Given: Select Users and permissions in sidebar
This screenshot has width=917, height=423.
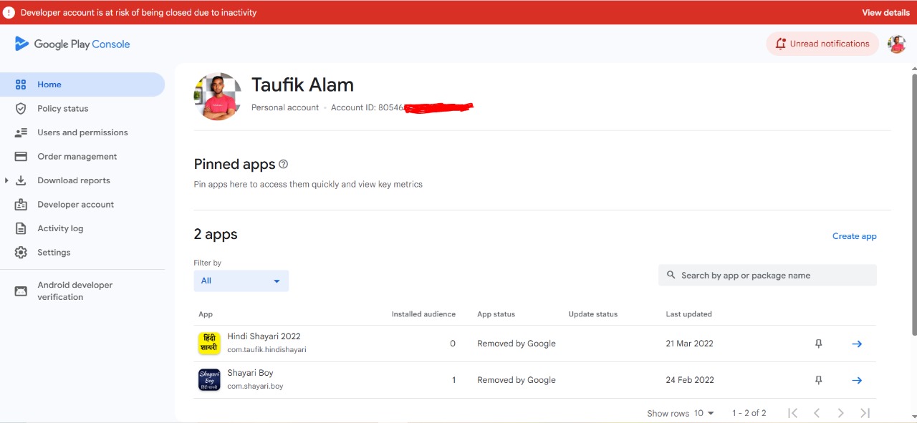Looking at the screenshot, I should [x=82, y=132].
